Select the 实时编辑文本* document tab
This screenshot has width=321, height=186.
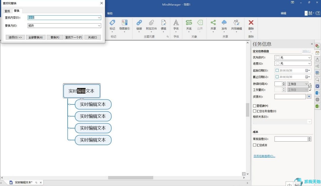[24, 182]
